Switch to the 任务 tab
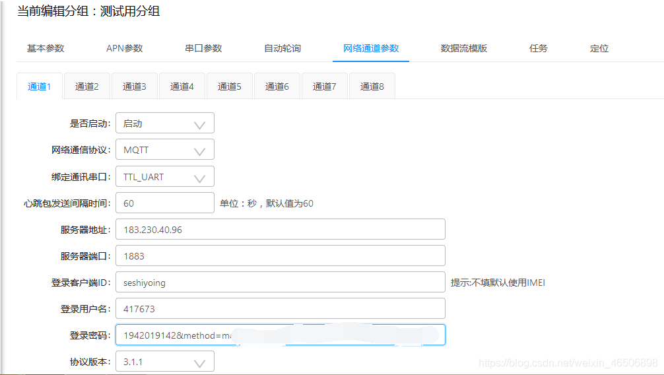This screenshot has height=375, width=664. 538,48
